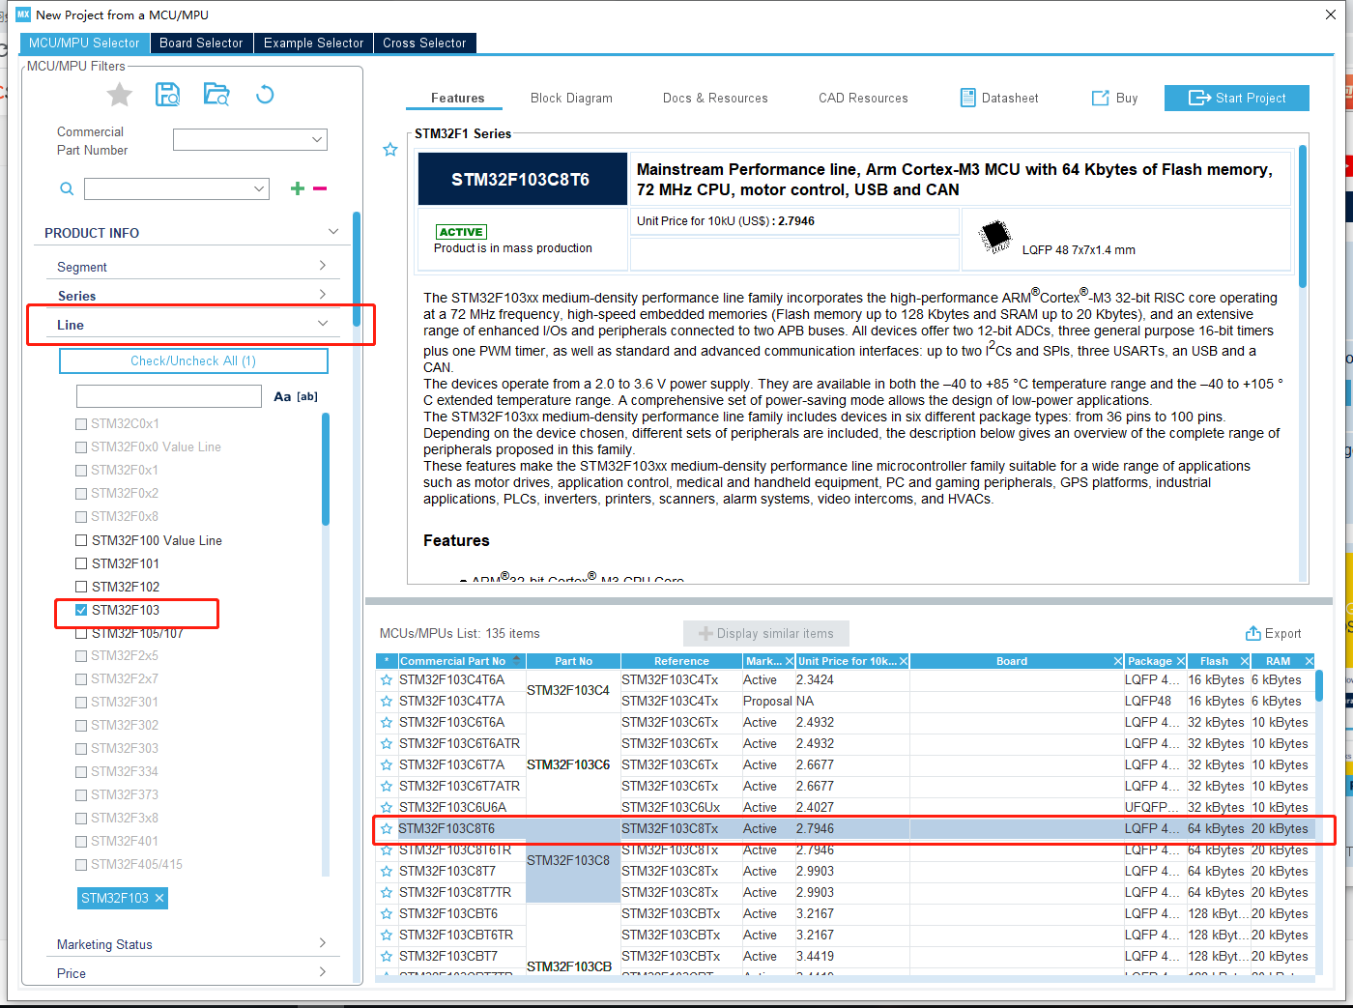This screenshot has width=1353, height=1008.
Task: Switch to the Example Selector tab
Action: (314, 43)
